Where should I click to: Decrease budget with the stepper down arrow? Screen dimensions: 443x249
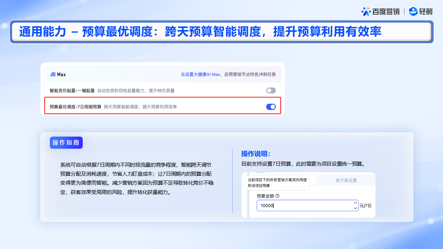click(x=355, y=208)
